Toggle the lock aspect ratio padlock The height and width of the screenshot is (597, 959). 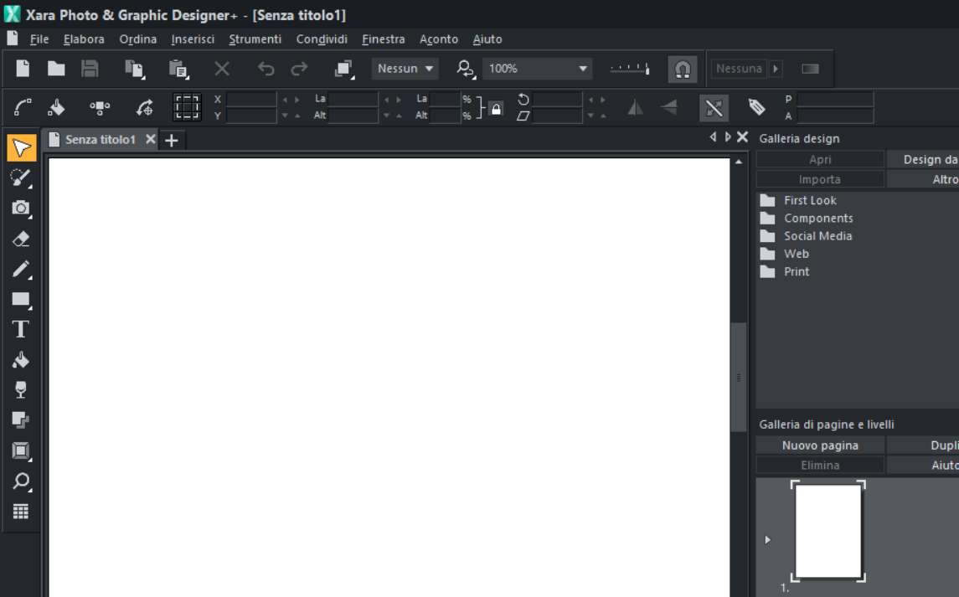[496, 109]
